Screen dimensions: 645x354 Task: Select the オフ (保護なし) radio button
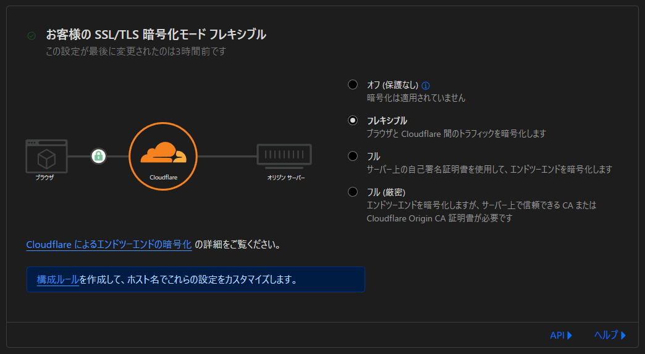tap(353, 84)
